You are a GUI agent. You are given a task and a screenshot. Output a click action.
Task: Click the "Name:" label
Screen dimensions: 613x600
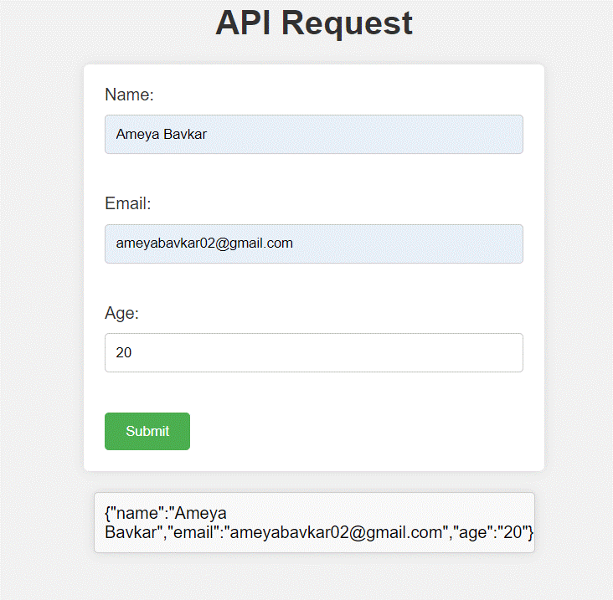coord(129,95)
